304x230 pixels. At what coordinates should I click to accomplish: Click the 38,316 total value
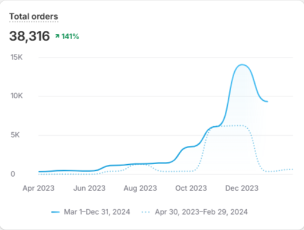[x=30, y=36]
